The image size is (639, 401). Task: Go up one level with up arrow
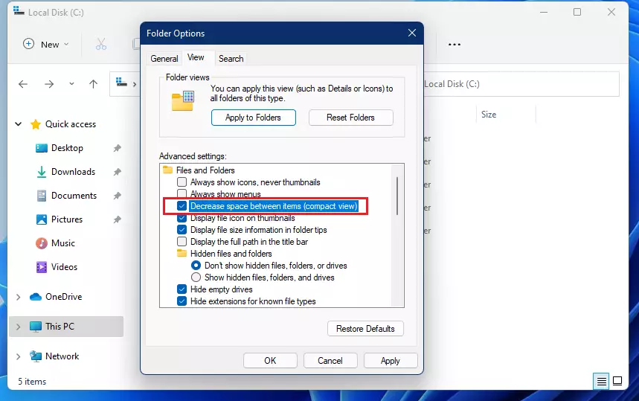click(x=93, y=84)
